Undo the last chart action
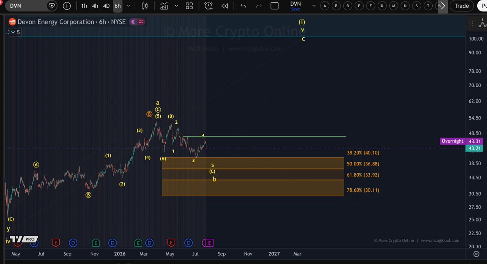Screen dimensions: 487x264 point(243,6)
